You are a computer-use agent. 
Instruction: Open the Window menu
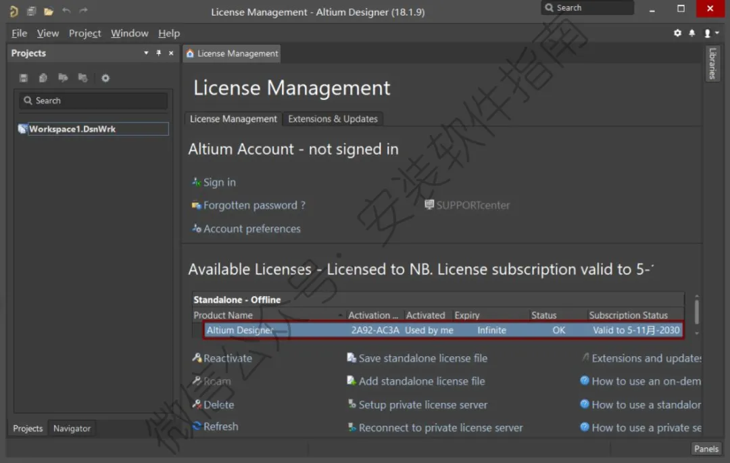point(129,34)
